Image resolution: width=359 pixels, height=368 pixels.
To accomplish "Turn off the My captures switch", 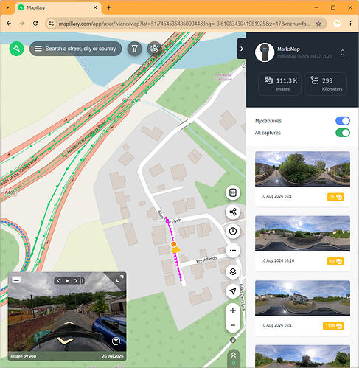I will point(343,121).
